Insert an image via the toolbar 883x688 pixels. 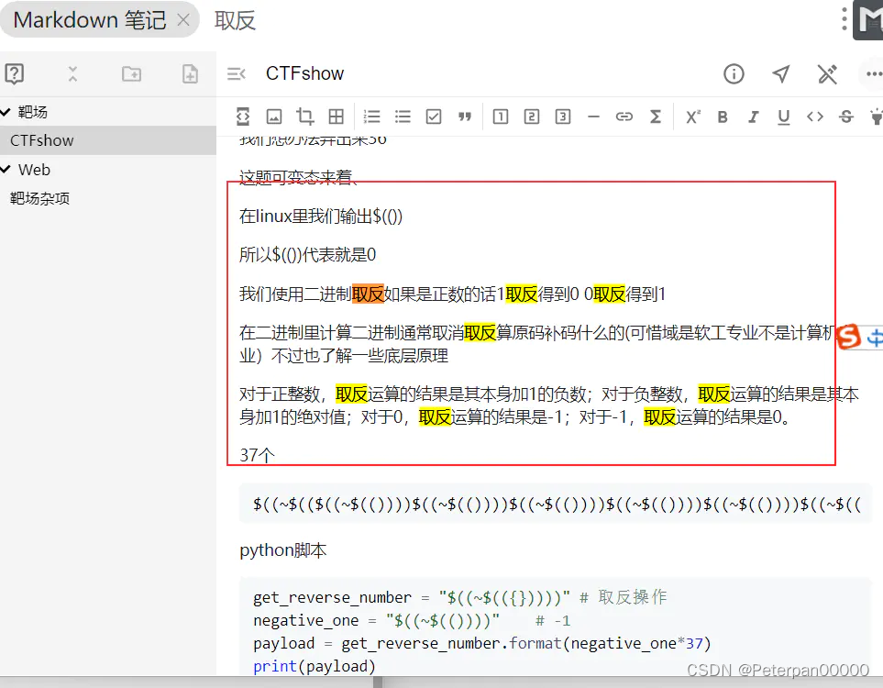(x=273, y=117)
